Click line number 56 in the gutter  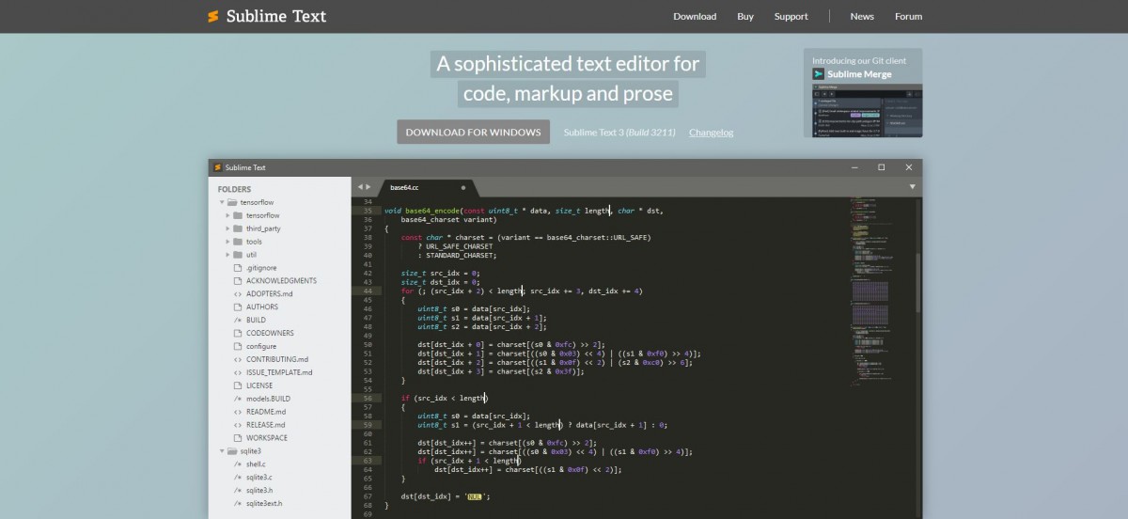[x=367, y=398]
